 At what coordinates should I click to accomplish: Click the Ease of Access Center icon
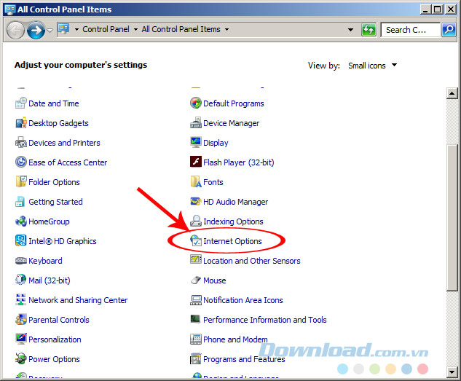tap(21, 162)
